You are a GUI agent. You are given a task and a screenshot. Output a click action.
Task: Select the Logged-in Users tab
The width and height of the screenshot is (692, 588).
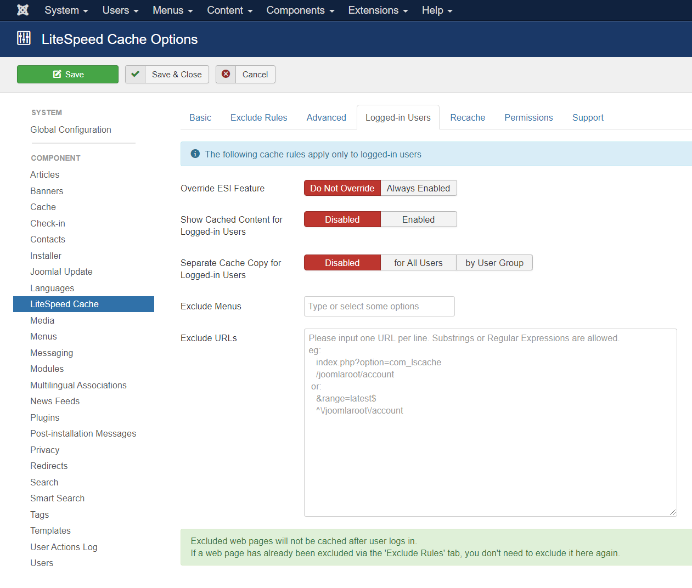click(x=398, y=117)
